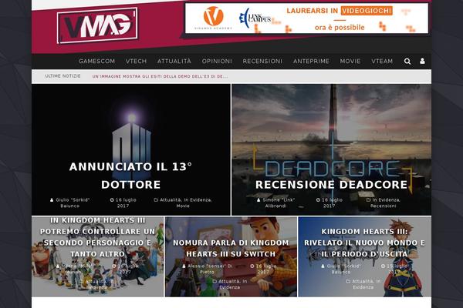This screenshot has height=308, width=463.
Task: Click the Link Campus logo in banner
Action: (255, 18)
